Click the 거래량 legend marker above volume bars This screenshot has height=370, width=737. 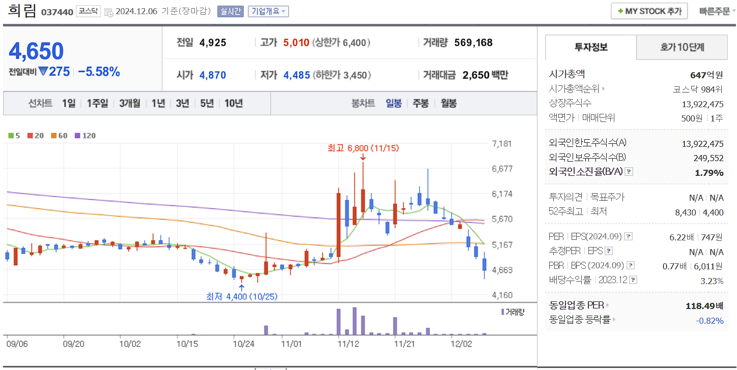click(x=502, y=312)
